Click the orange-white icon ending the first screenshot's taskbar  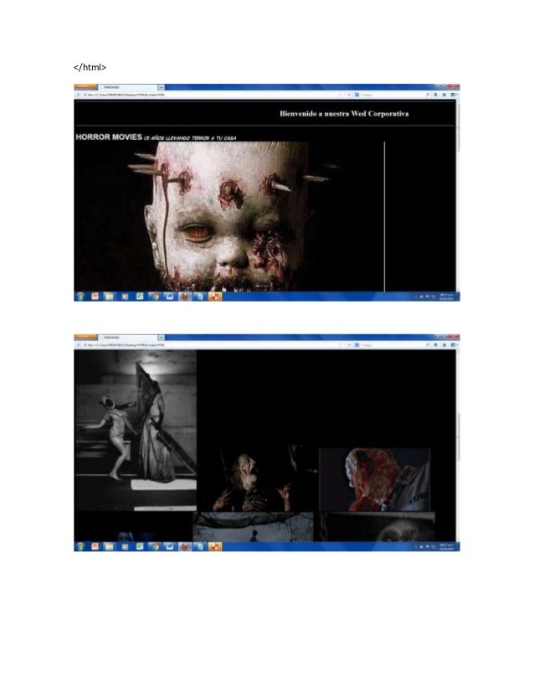[215, 297]
